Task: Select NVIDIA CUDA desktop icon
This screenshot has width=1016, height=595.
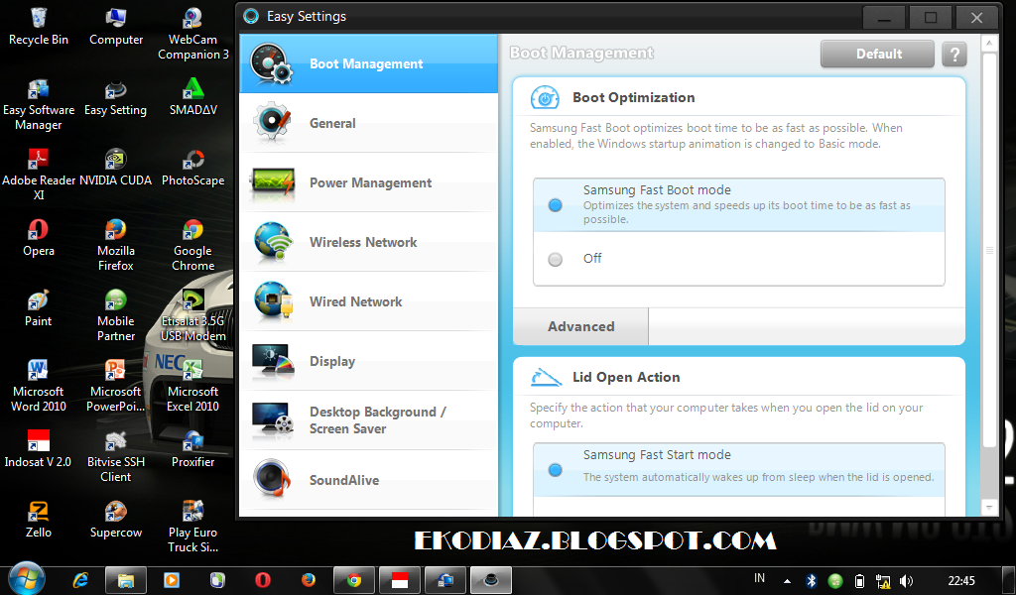Action: (x=116, y=168)
